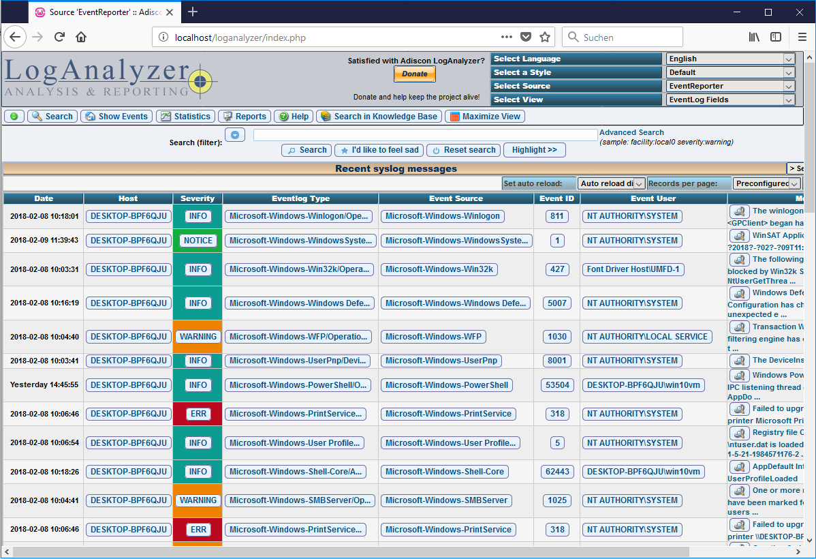Open the Select View dropdown showing EventLog Fields
Screen dimensions: 816x559
730,100
